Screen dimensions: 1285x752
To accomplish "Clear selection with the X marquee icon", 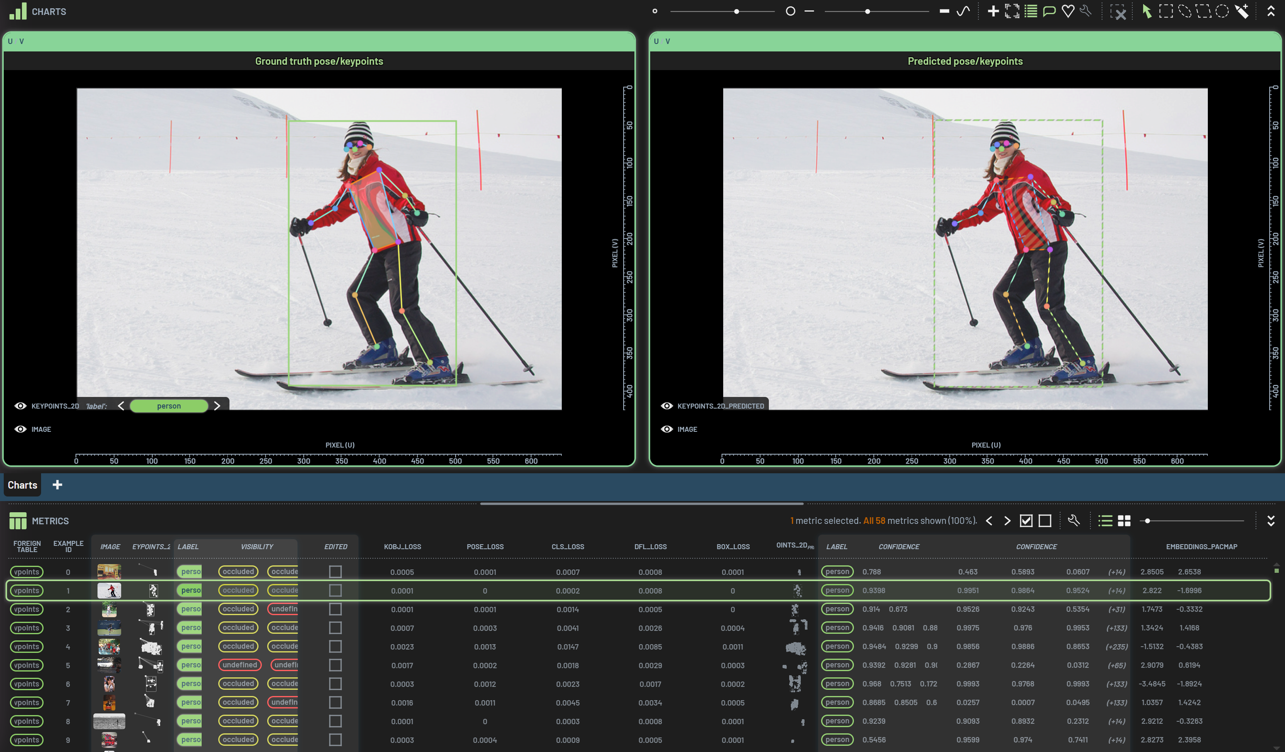I will coord(1118,12).
